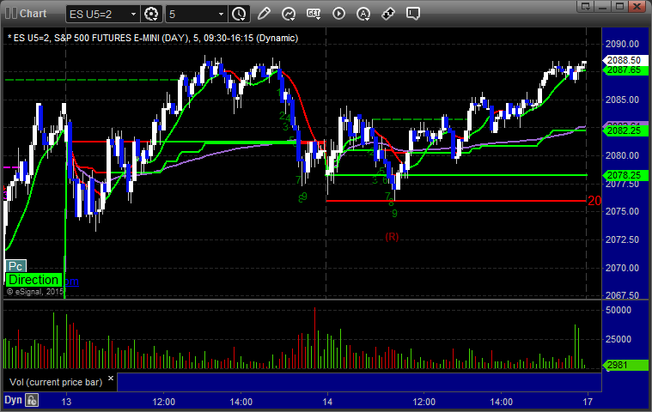Select the pencil drawing tool

[x=264, y=14]
